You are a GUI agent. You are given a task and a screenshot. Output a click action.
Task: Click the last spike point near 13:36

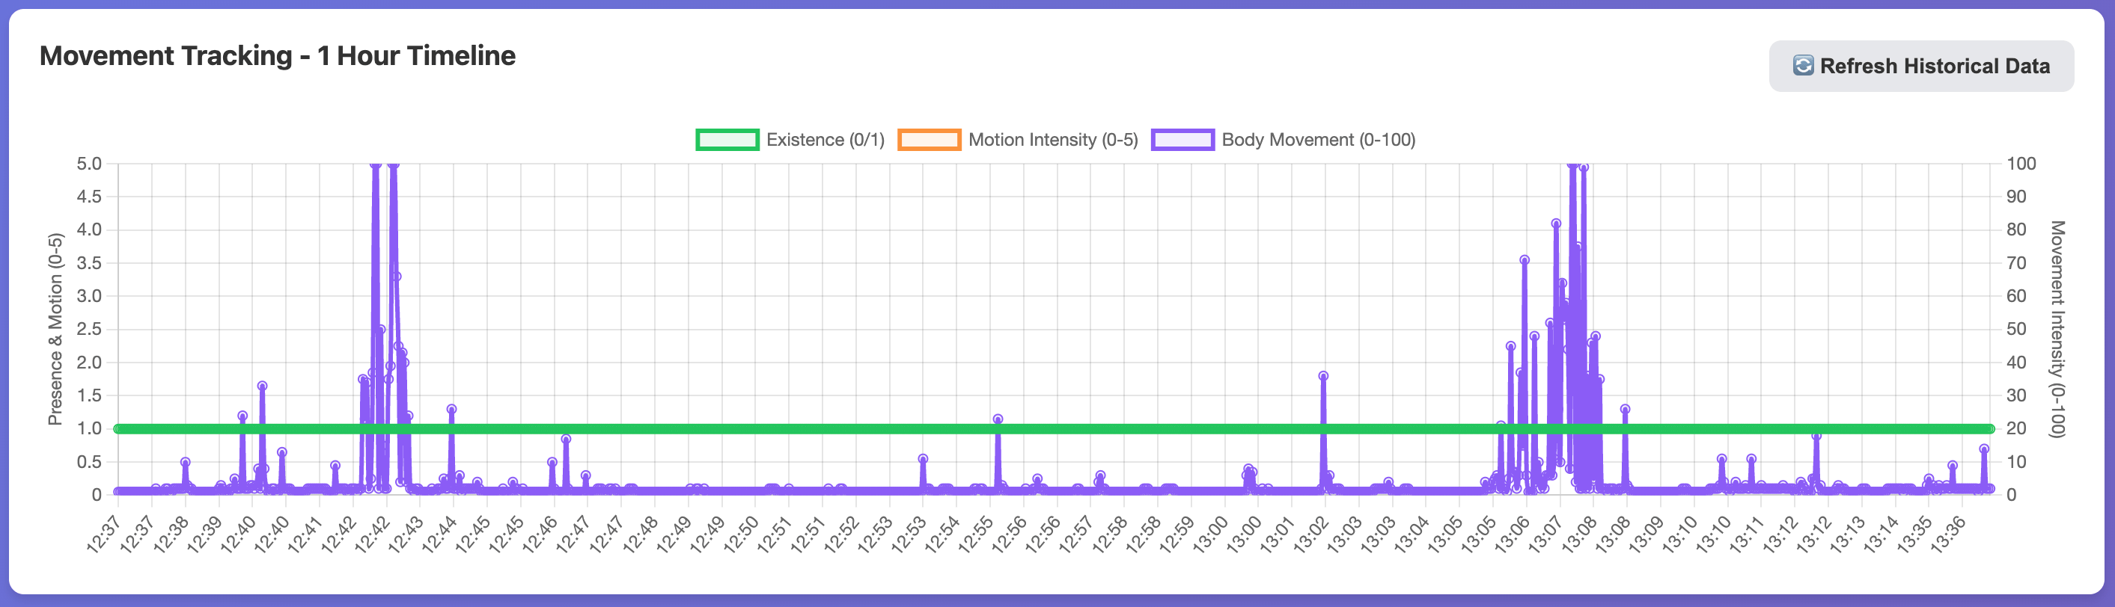tap(1983, 449)
